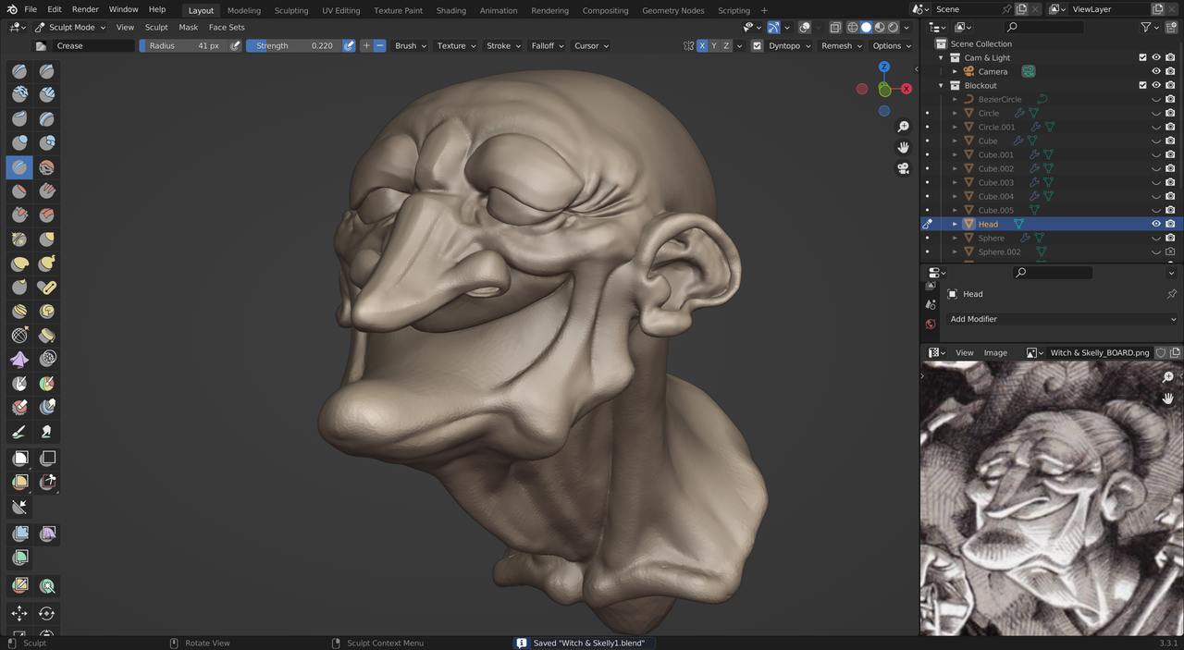This screenshot has height=650, width=1184.
Task: Toggle the X-ray display icon
Action: [835, 28]
